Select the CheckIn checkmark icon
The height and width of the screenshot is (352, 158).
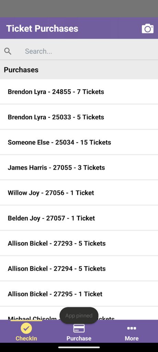(x=26, y=328)
